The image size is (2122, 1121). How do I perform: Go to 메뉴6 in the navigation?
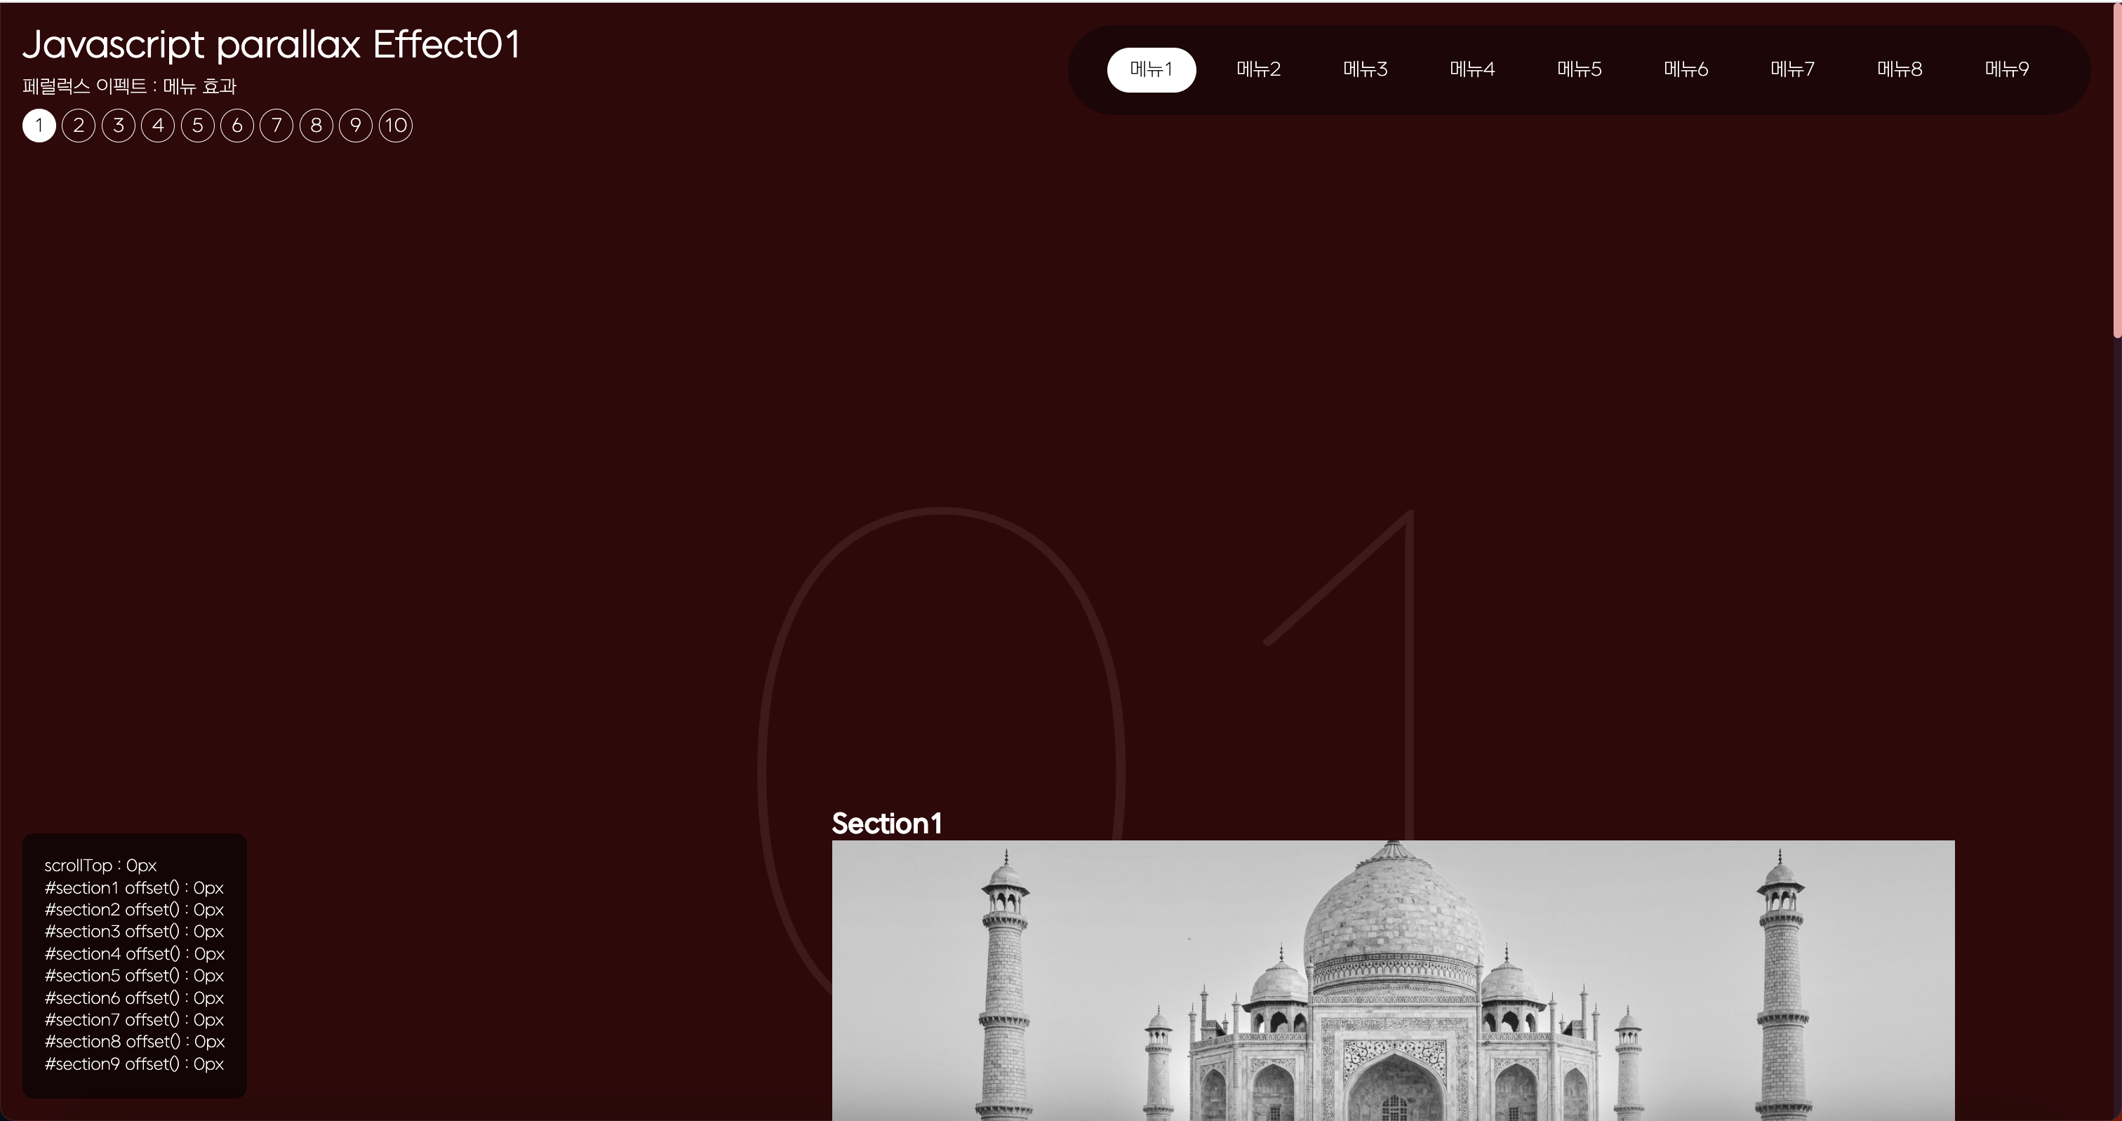point(1686,69)
